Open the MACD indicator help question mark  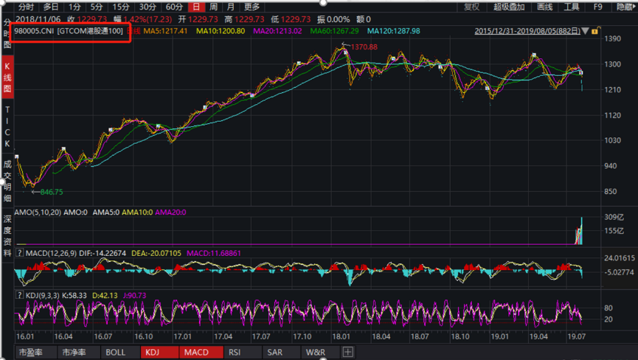[19, 252]
